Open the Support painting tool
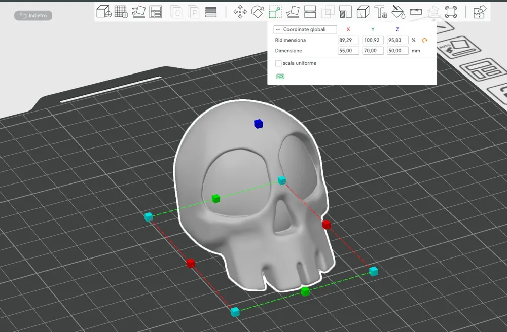 (345, 12)
